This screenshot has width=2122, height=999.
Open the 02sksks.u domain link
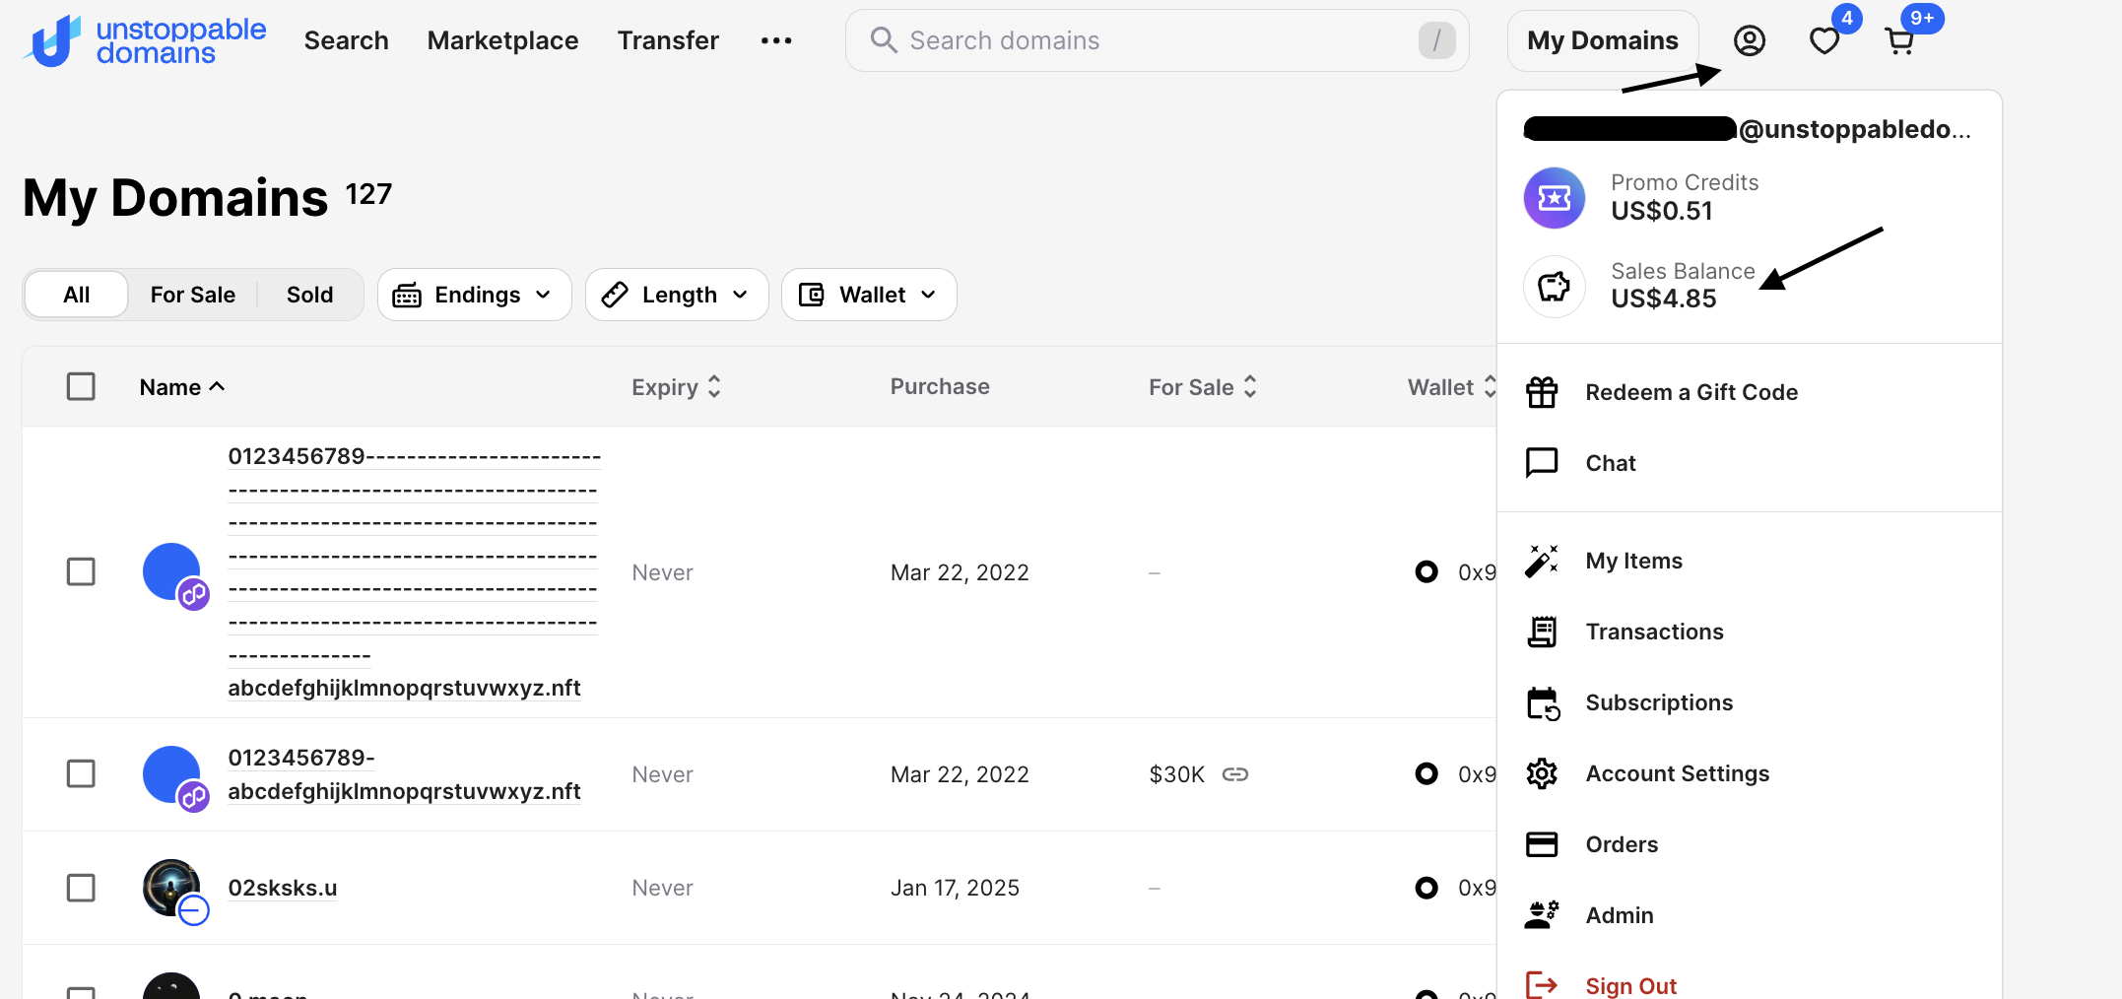click(283, 888)
